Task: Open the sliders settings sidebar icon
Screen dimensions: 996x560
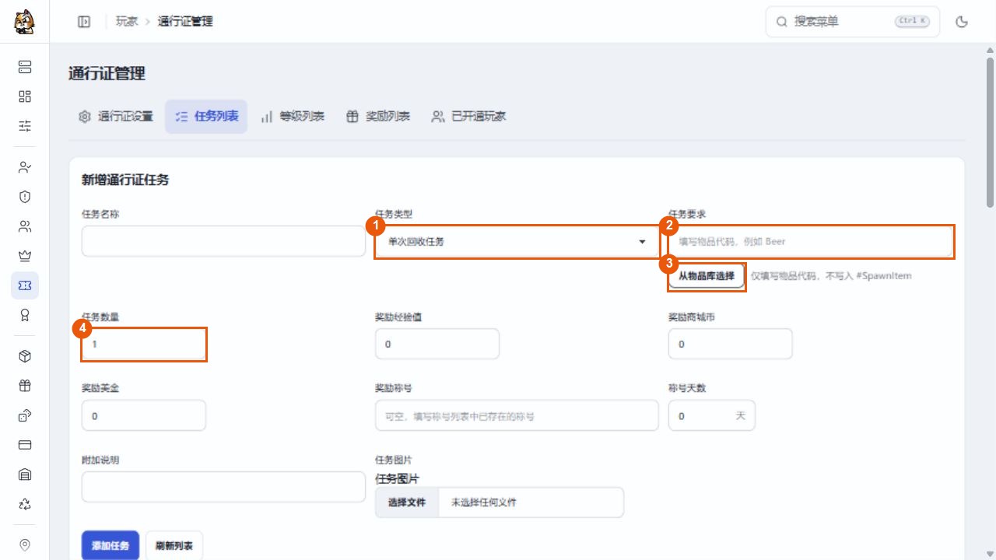Action: [x=25, y=126]
